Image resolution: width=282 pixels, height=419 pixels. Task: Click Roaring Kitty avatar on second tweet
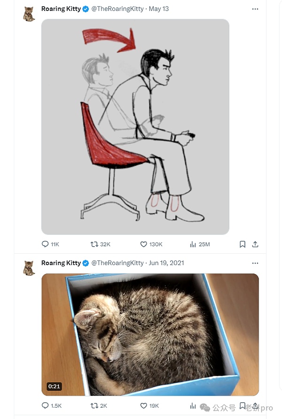29,268
